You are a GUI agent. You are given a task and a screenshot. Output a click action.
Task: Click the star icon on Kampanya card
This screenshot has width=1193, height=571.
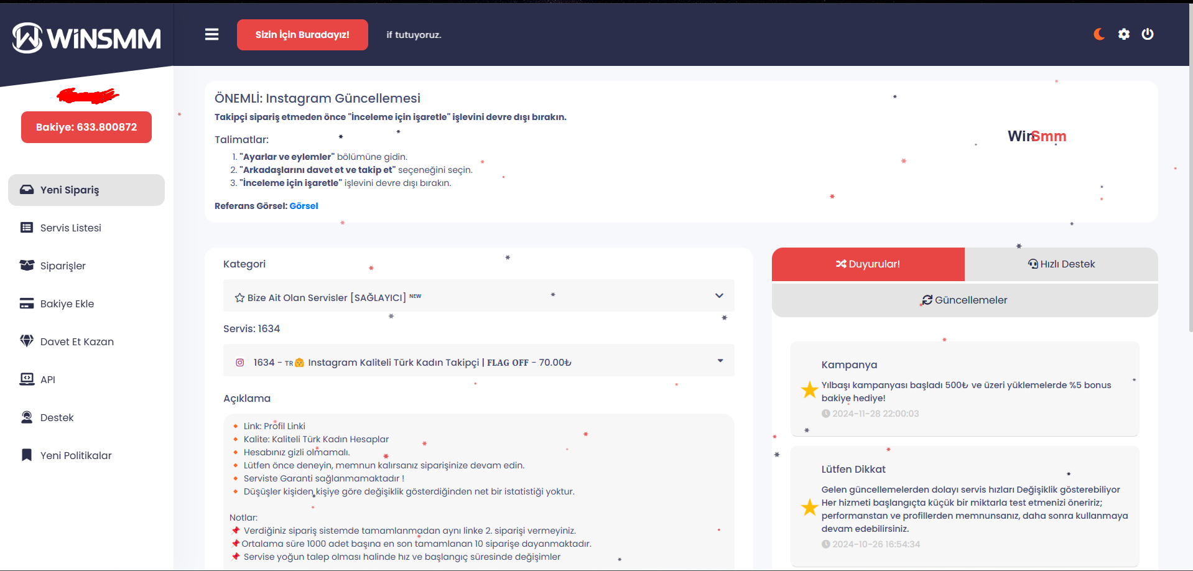[x=809, y=390]
